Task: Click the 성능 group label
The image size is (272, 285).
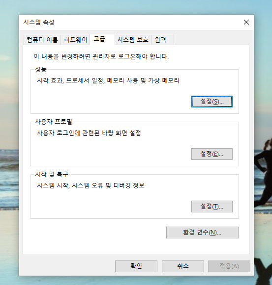Action: 41,69
